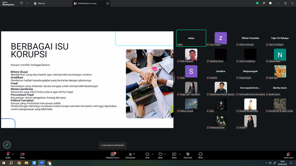Screen dimensions: 296x166
Task: Click the Zoom app icon in the taskbar
Action: (x=42, y=163)
